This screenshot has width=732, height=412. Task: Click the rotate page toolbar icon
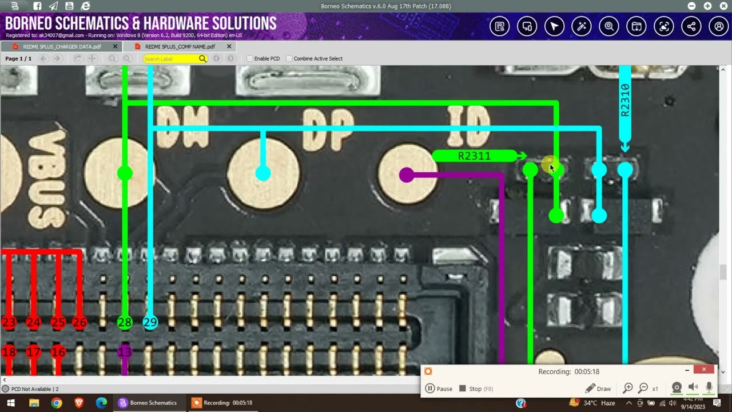[x=78, y=58]
